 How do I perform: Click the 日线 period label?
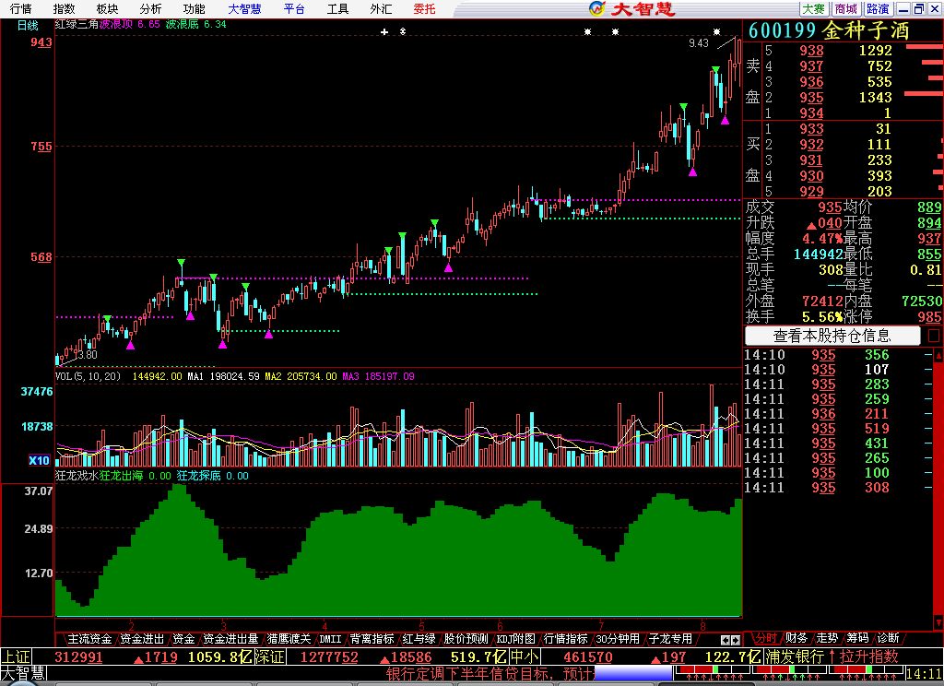tap(28, 25)
